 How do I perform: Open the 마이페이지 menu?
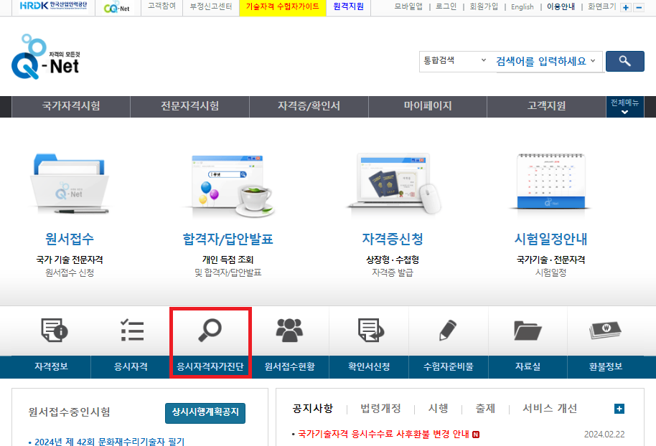[x=427, y=106]
